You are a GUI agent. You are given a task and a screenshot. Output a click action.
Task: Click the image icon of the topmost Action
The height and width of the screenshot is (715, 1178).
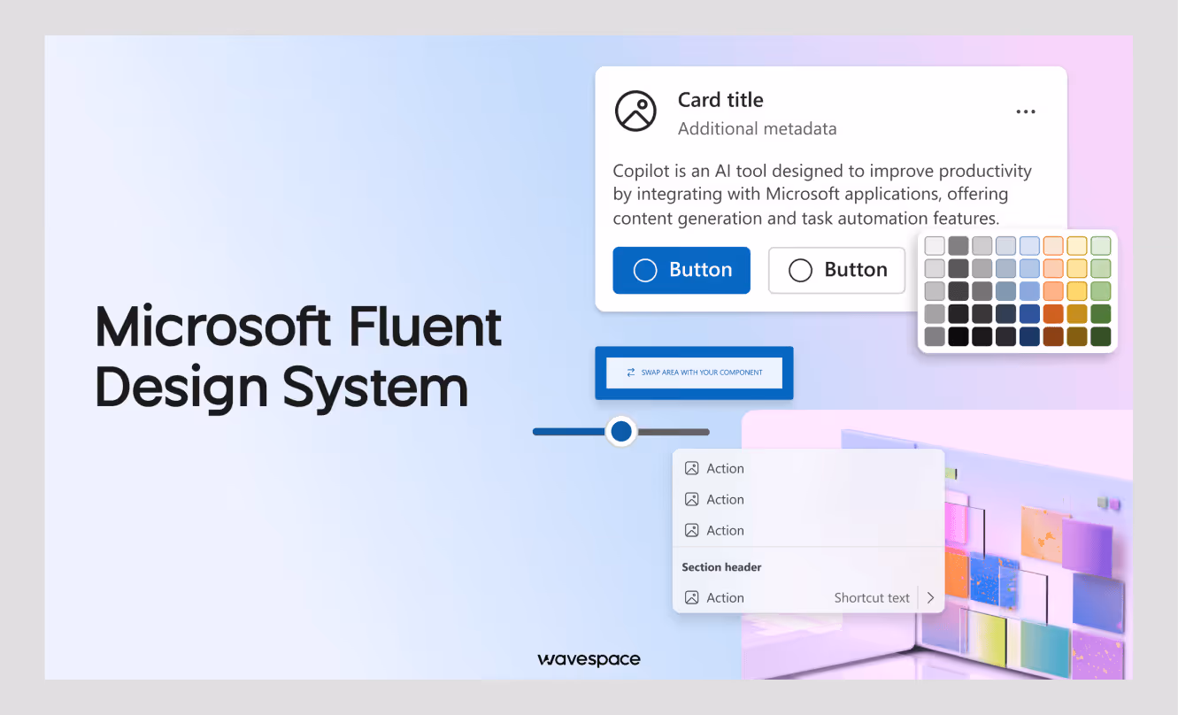692,468
